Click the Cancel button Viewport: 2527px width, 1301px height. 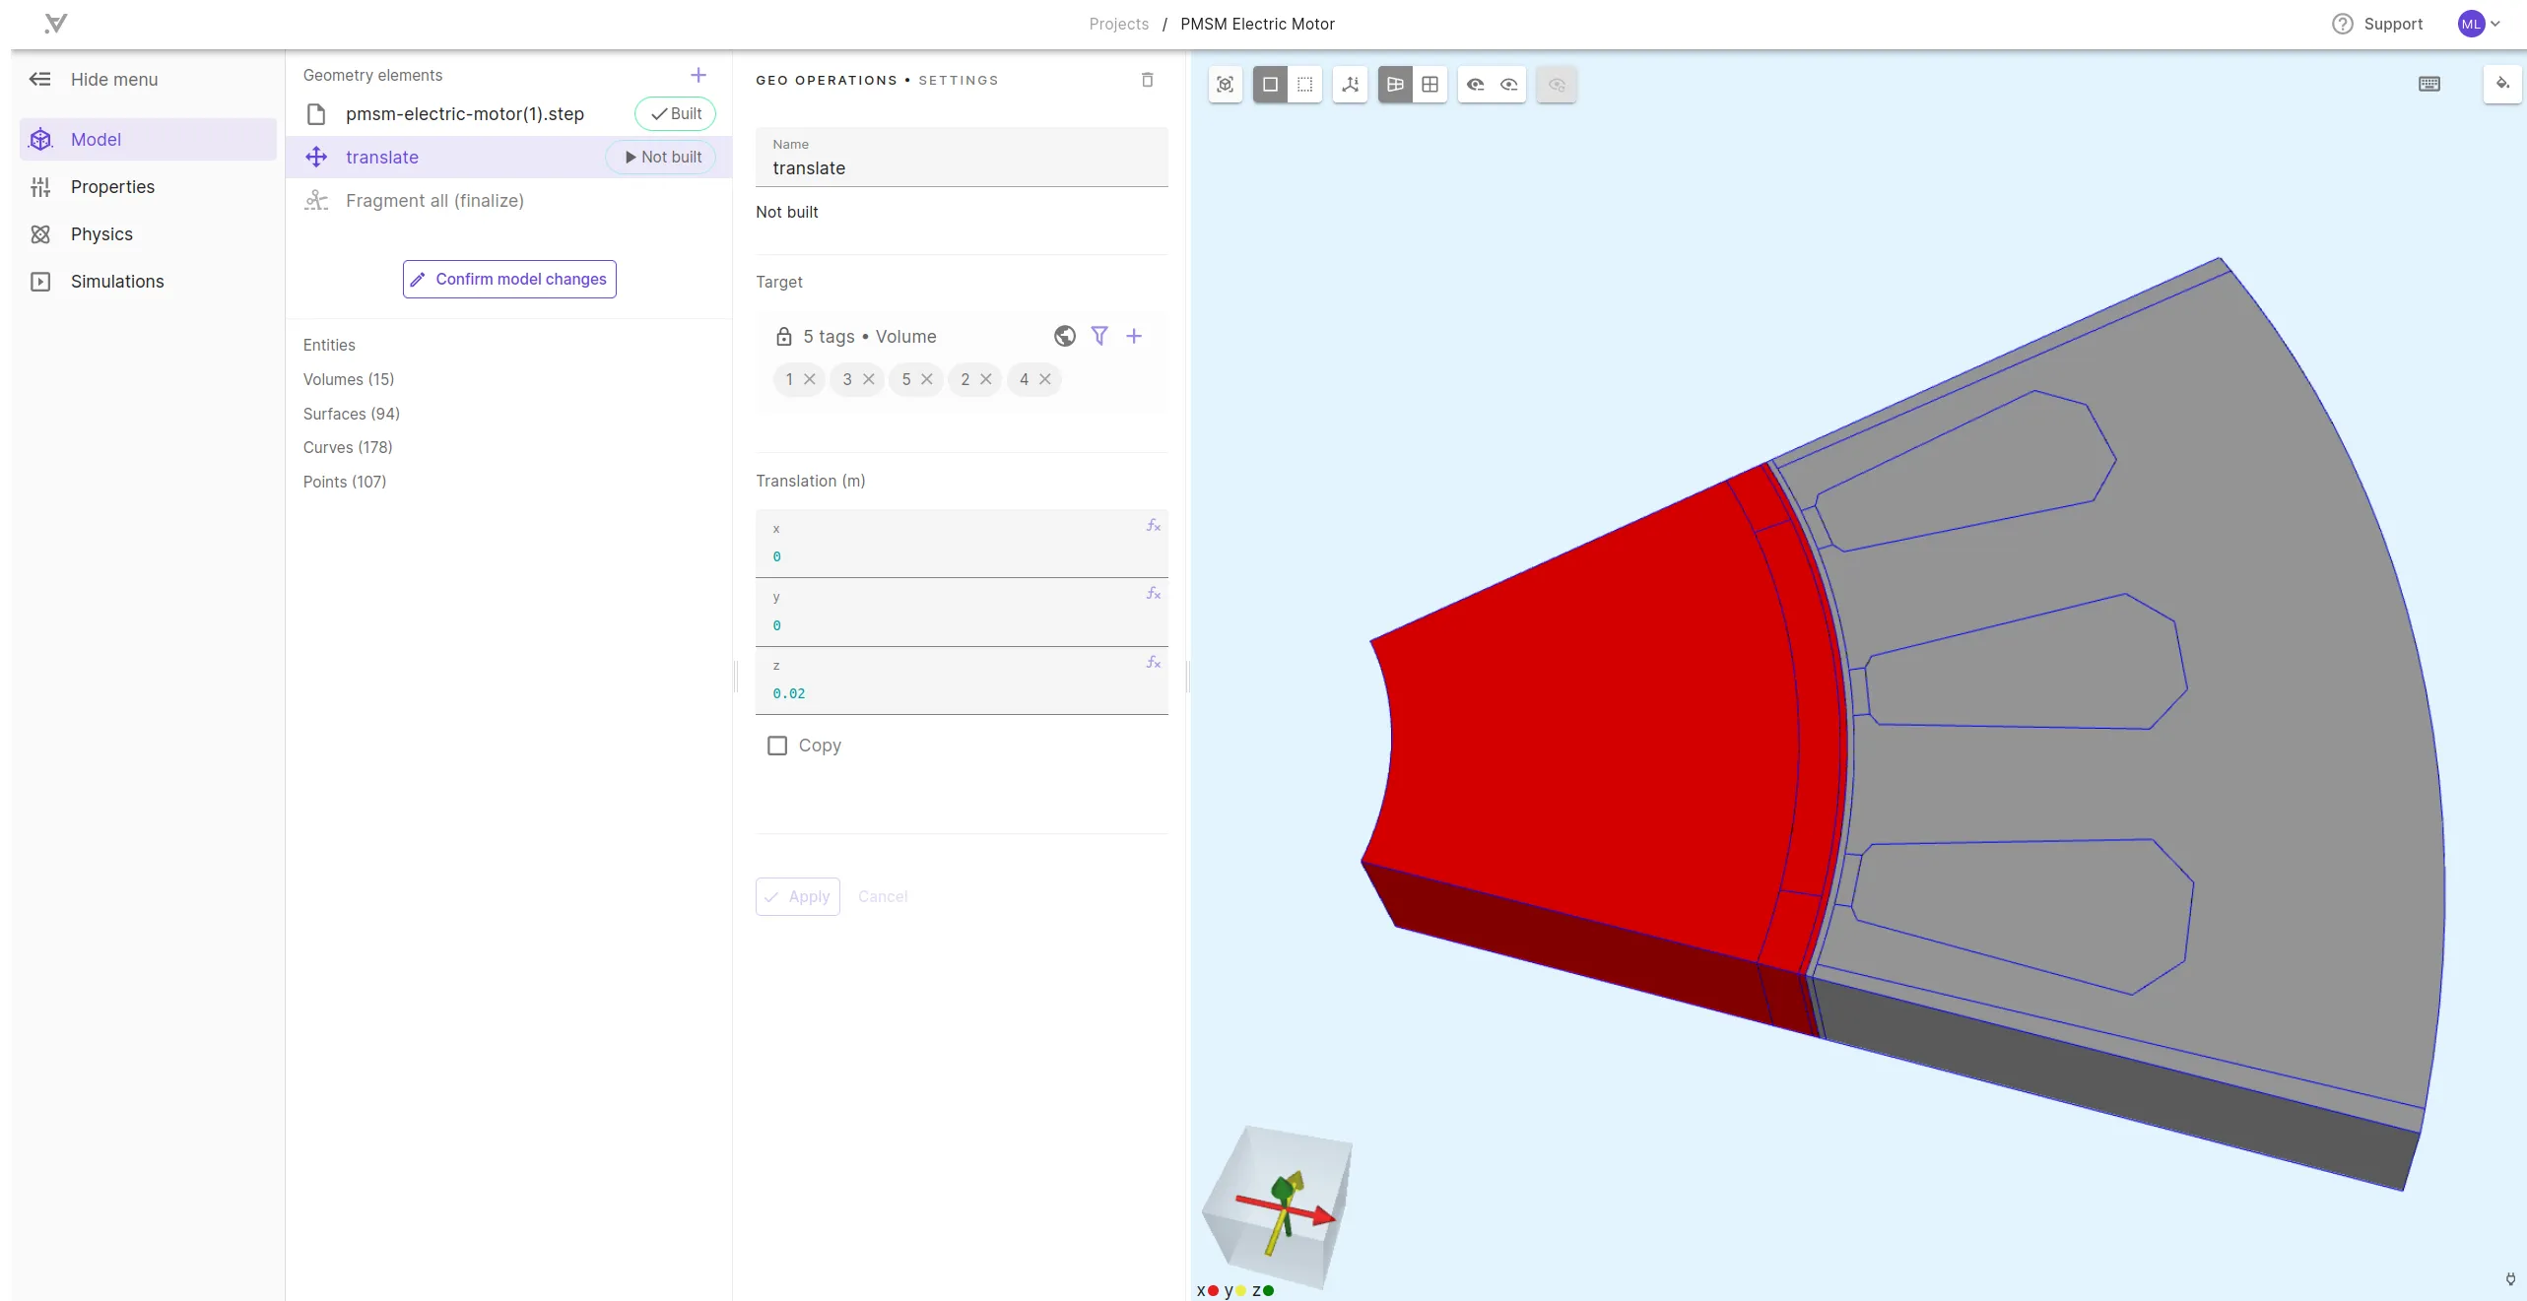pos(883,897)
